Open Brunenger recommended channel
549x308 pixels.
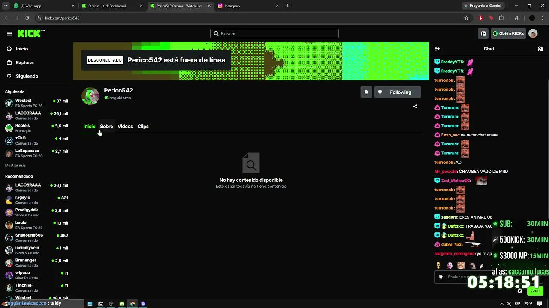tap(36, 263)
